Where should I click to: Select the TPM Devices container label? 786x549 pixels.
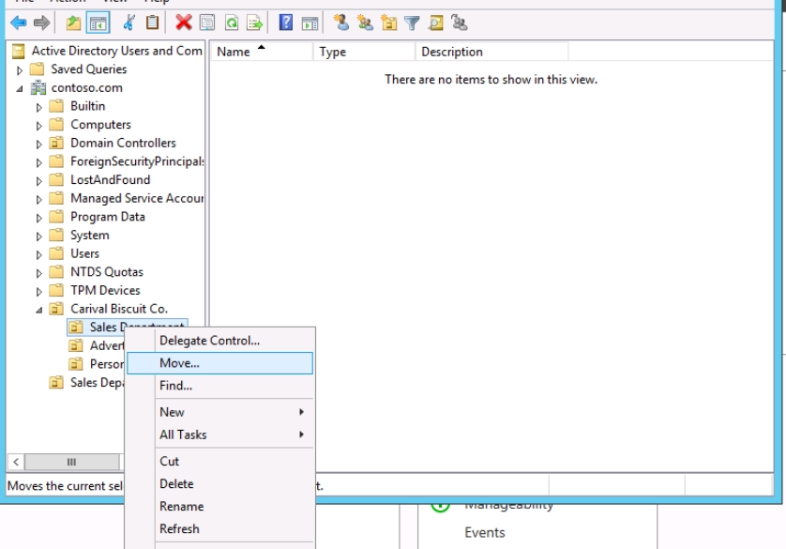click(x=105, y=290)
